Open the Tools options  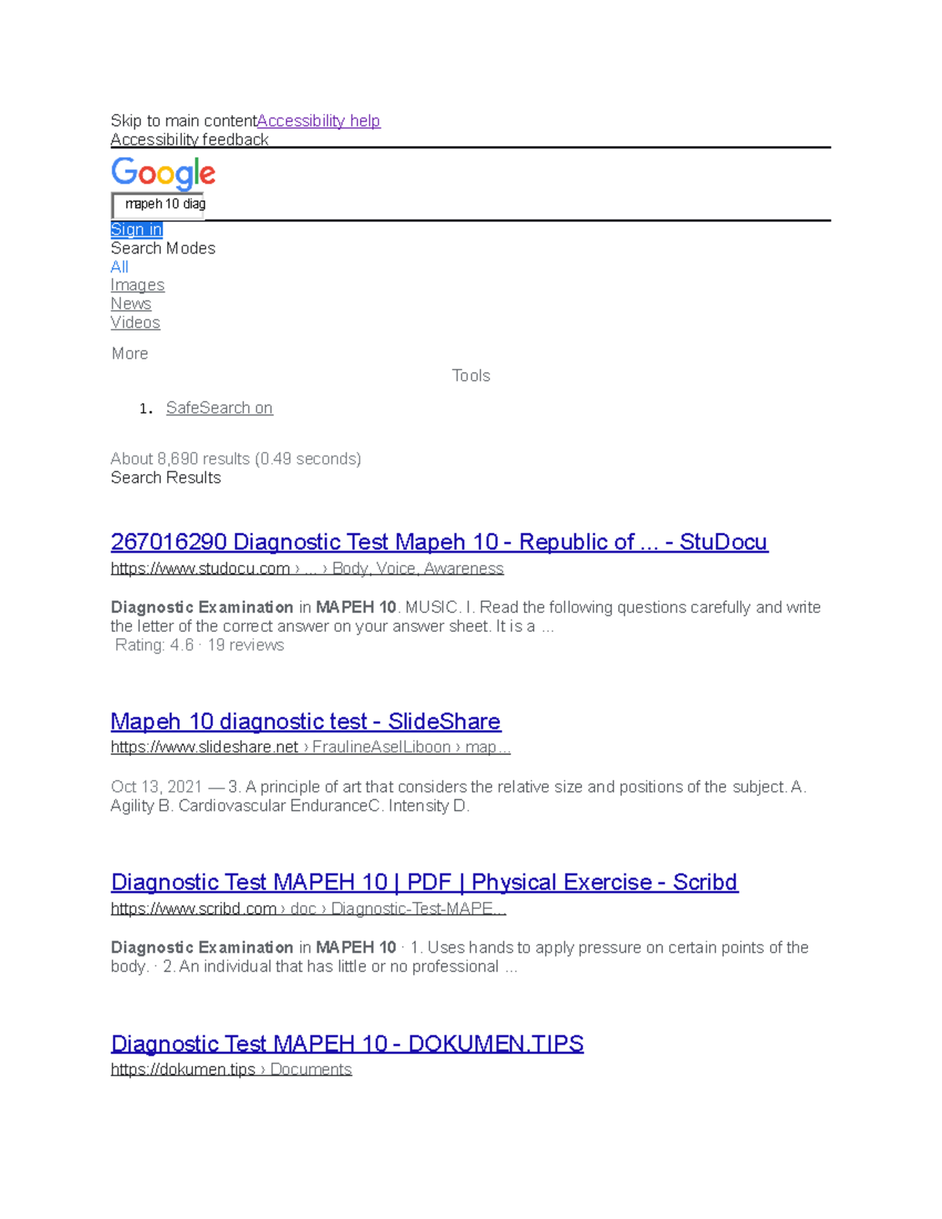(471, 375)
